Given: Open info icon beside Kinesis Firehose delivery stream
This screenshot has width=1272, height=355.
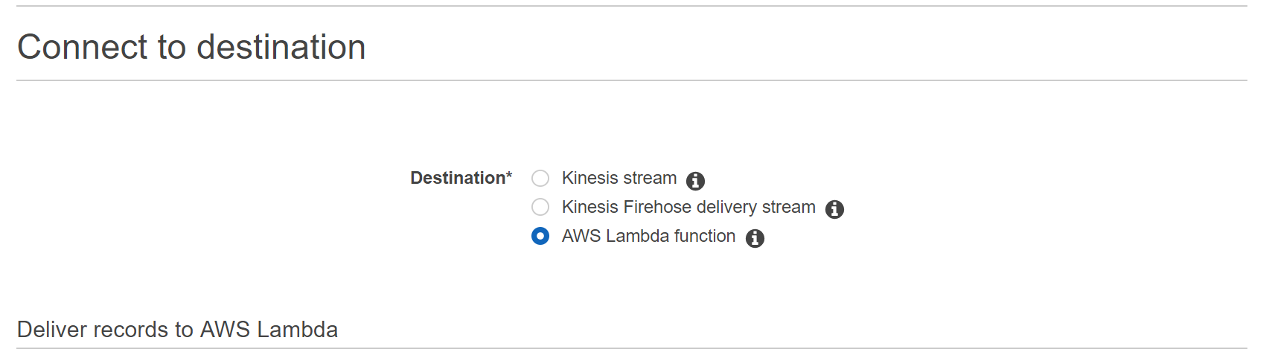Looking at the screenshot, I should [x=834, y=209].
